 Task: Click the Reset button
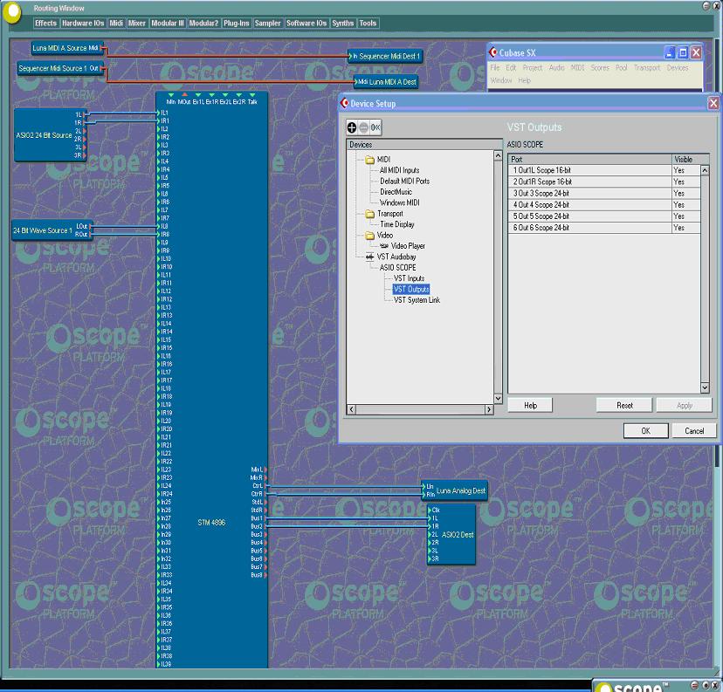coord(624,406)
